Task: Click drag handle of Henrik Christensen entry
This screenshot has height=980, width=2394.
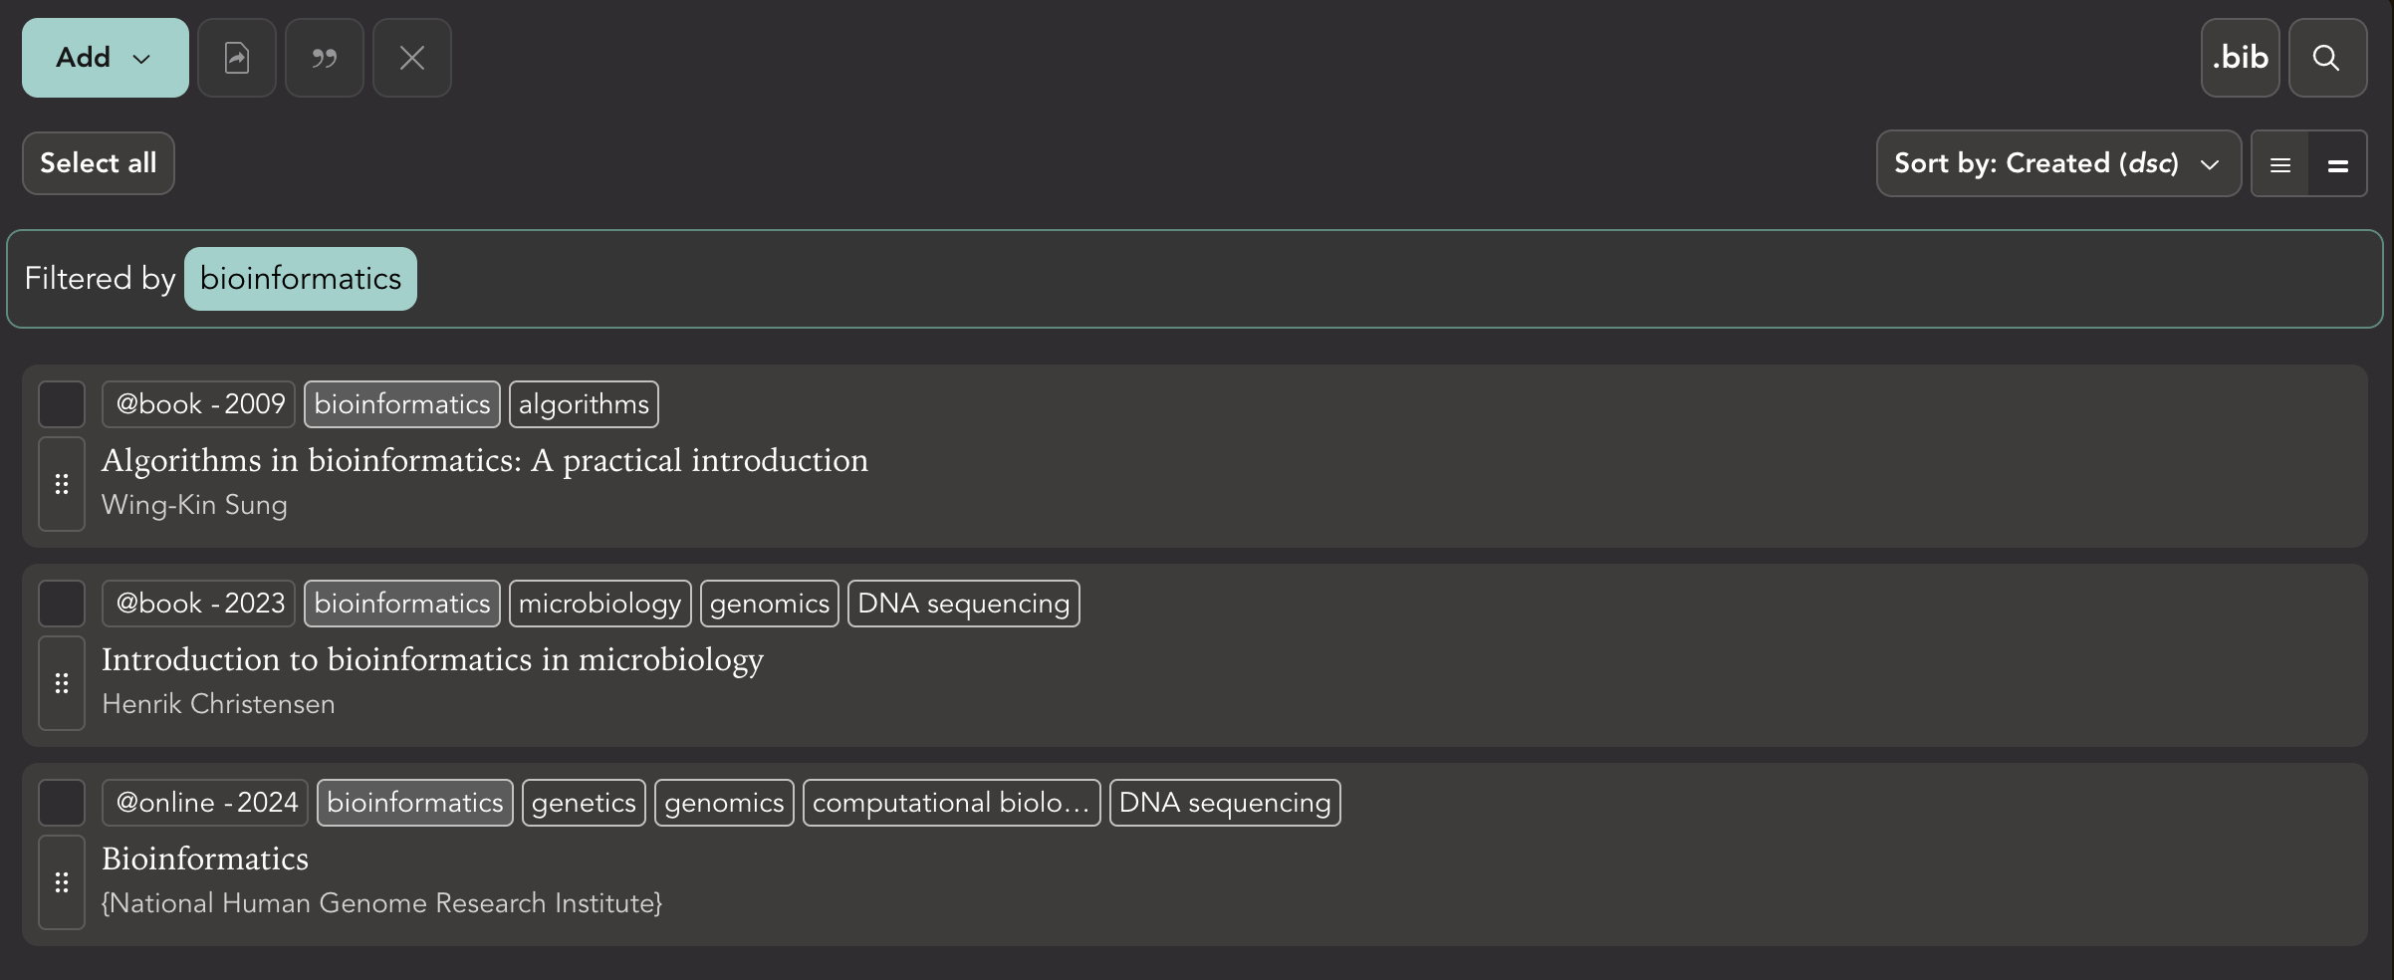Action: click(x=62, y=683)
